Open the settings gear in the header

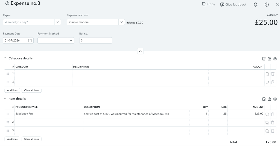coord(256,5)
